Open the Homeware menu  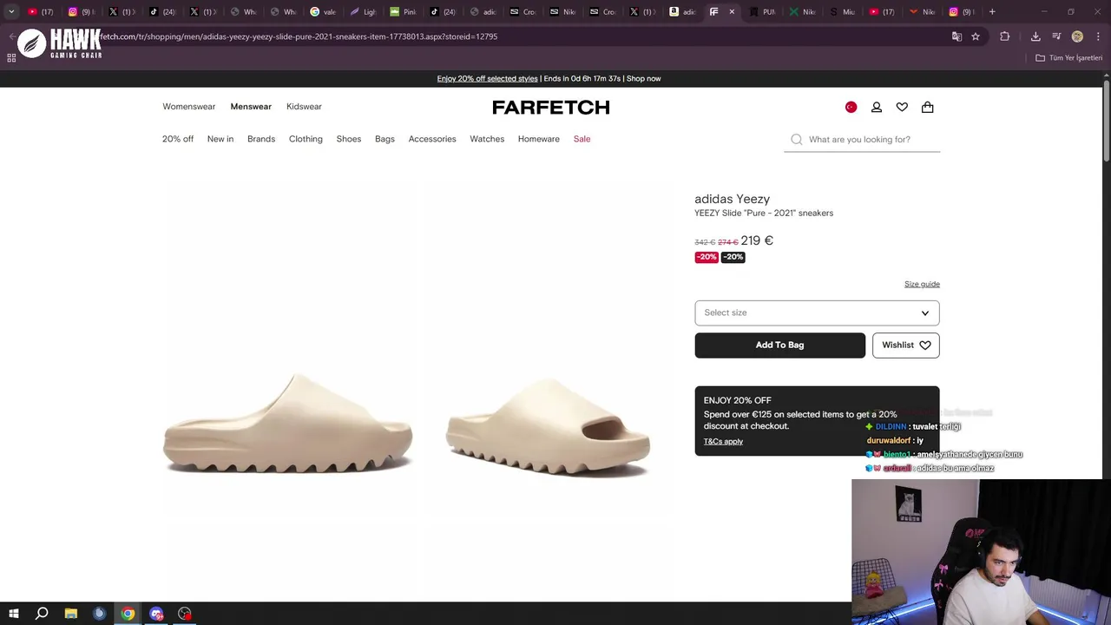click(539, 139)
